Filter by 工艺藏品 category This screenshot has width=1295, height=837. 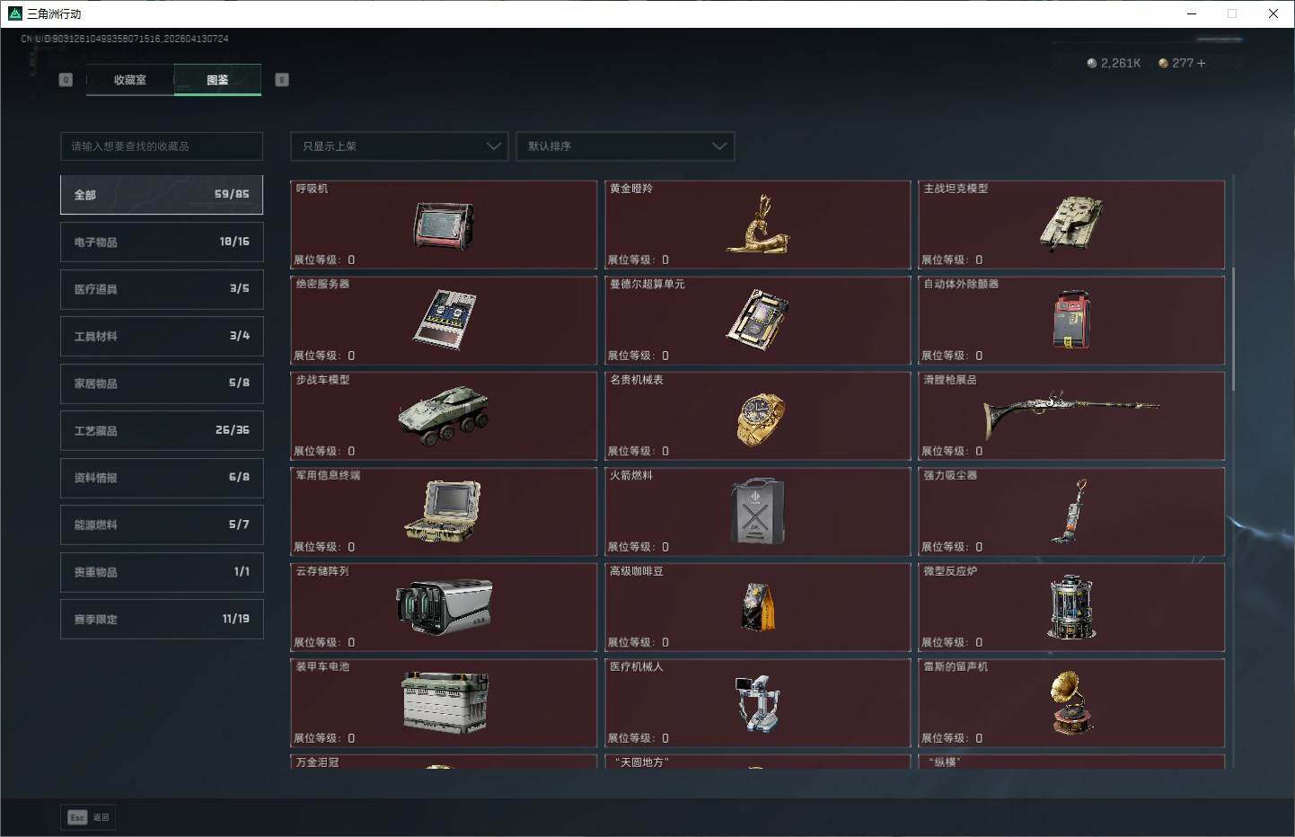click(162, 430)
